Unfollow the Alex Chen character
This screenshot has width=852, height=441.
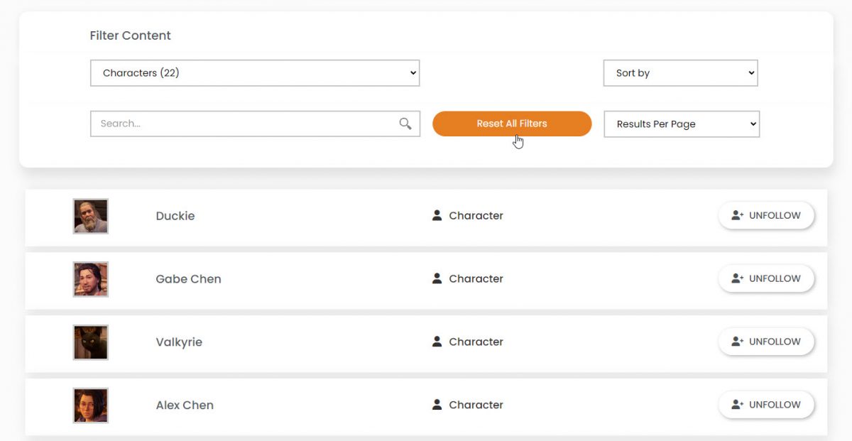point(766,405)
